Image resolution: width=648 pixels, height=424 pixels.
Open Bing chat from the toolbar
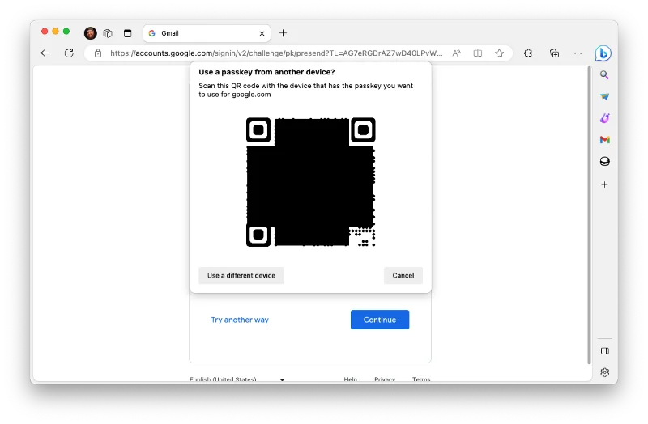click(603, 53)
